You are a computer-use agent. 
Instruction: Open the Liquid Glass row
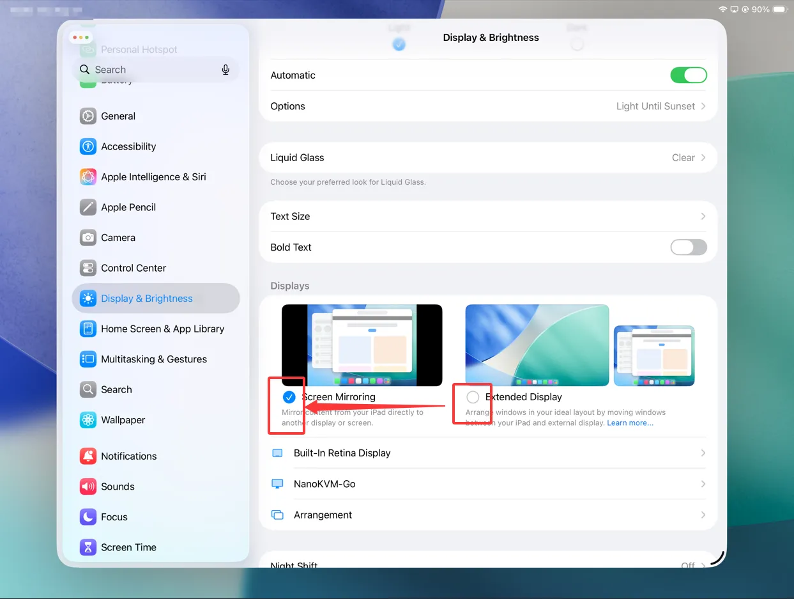[488, 157]
